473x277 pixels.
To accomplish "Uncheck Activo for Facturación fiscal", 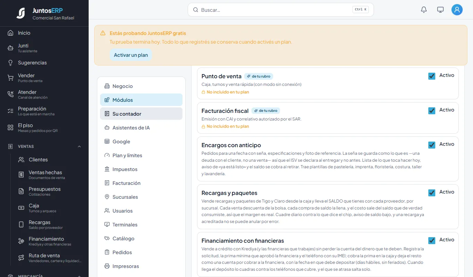I will coord(432,111).
